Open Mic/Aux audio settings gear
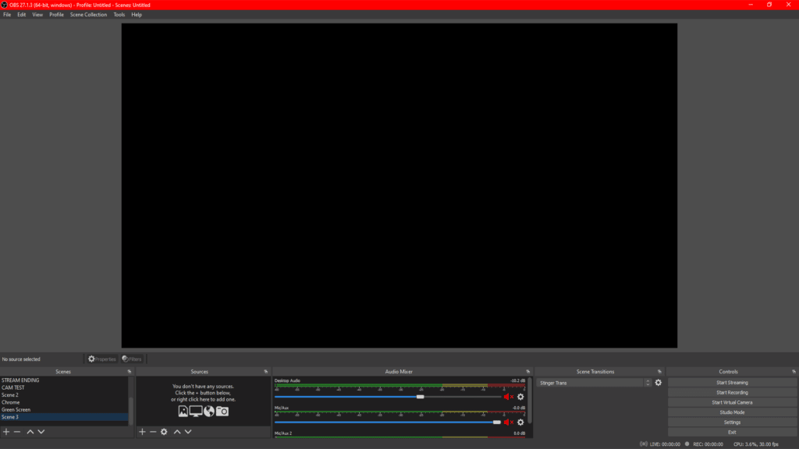799x449 pixels. pyautogui.click(x=520, y=422)
